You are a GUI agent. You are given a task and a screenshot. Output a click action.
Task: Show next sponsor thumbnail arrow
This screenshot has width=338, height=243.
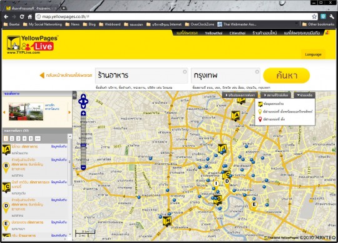click(x=69, y=112)
